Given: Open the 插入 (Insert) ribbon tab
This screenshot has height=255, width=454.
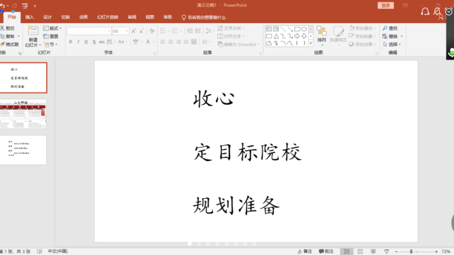Looking at the screenshot, I should tap(29, 17).
